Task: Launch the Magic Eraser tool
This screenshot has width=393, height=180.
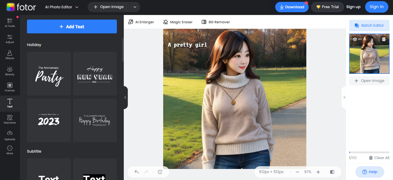Action: tap(178, 22)
